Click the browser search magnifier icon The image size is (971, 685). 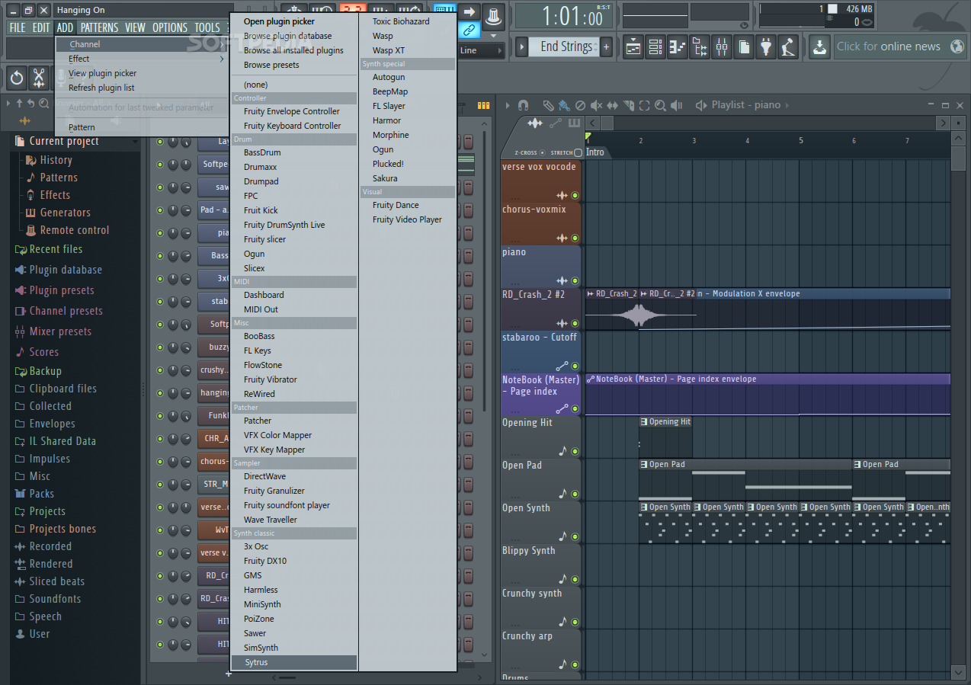point(44,104)
